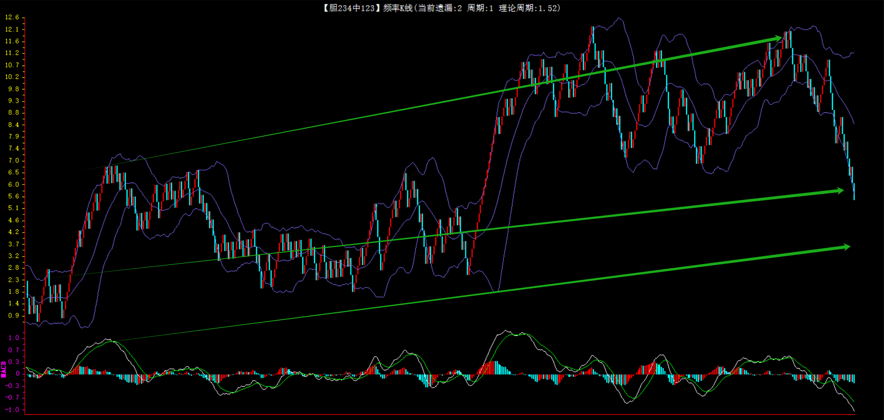Viewport: 884px width, 420px height.
Task: Select the 1.4 price axis label
Action: coord(14,303)
